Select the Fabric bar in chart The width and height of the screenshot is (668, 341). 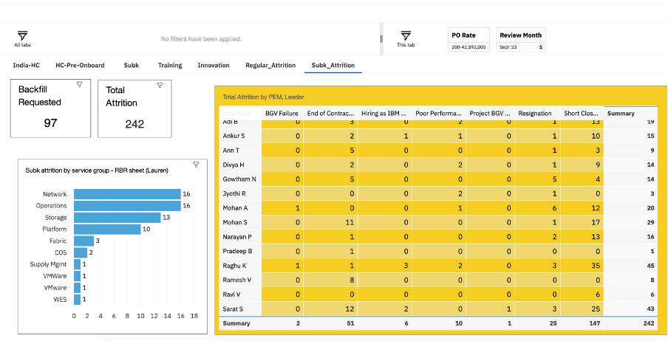click(84, 241)
